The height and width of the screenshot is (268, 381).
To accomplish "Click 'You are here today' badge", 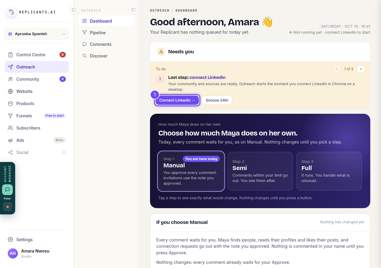I will pos(201,159).
